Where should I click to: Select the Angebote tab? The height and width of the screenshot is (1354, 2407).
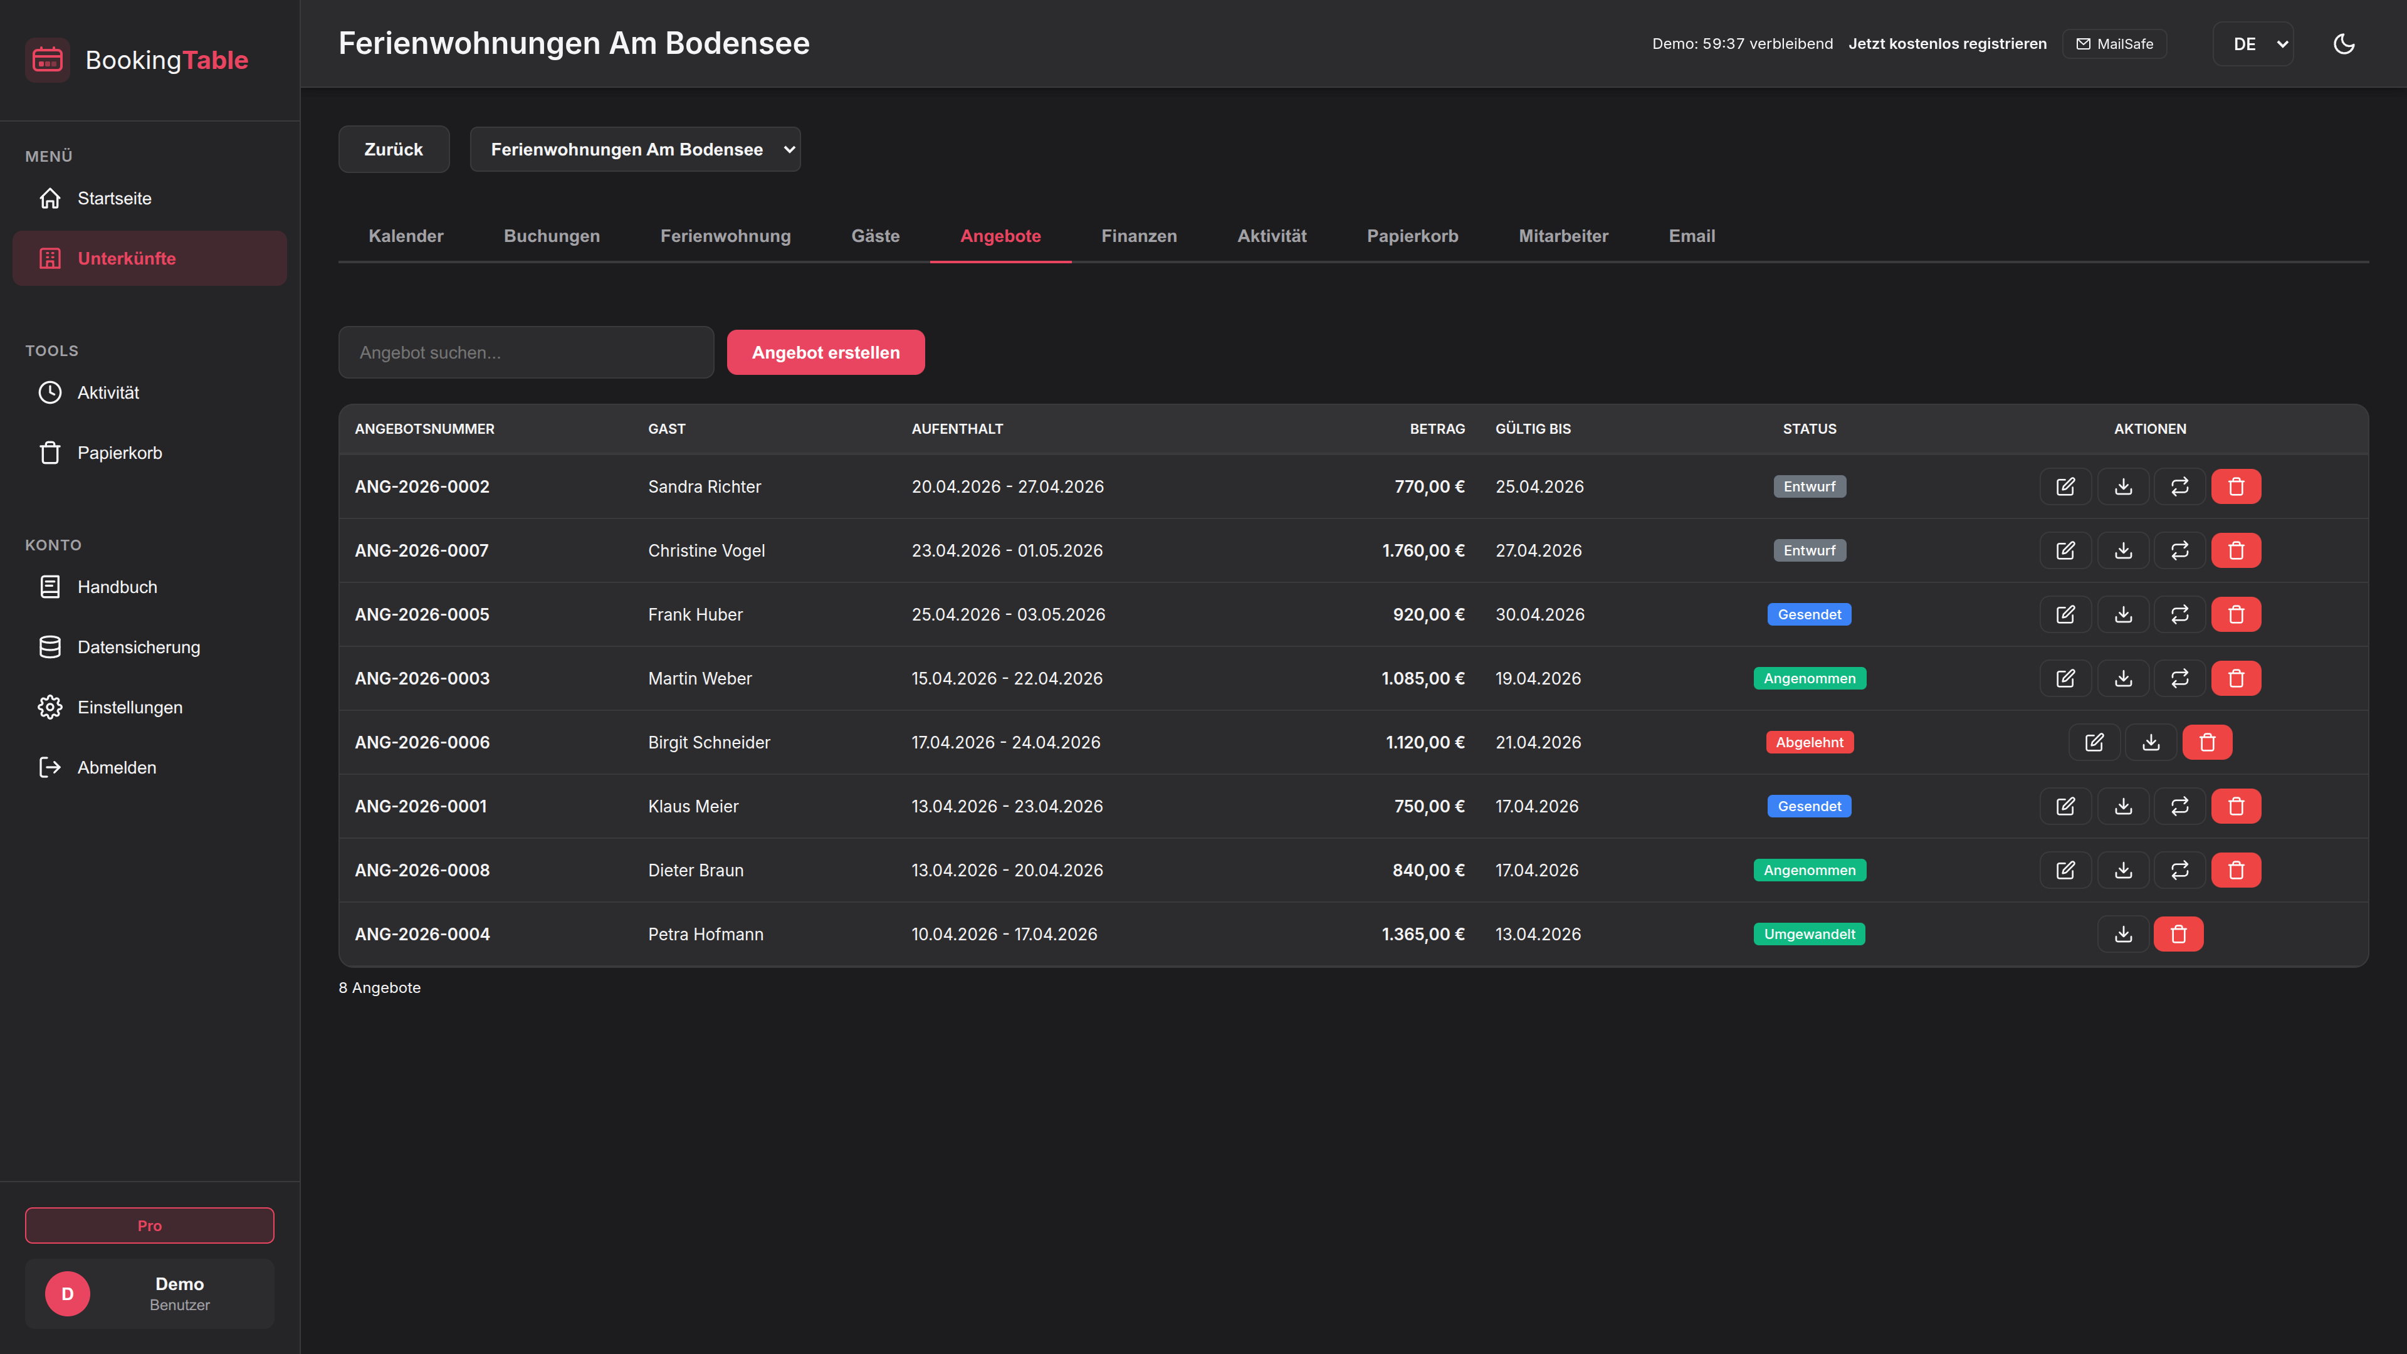click(x=1001, y=236)
